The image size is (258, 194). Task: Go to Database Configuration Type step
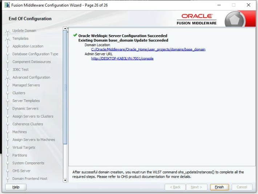(x=35, y=54)
